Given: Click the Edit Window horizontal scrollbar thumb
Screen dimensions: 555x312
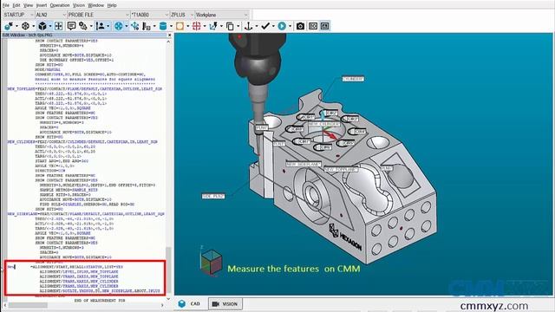Looking at the screenshot, I should click(x=28, y=305).
